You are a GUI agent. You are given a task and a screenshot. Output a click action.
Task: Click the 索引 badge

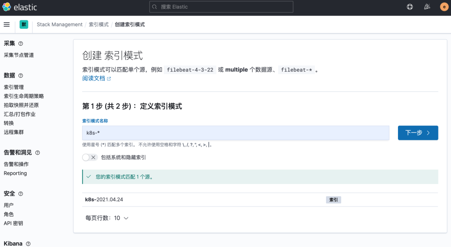coord(333,200)
